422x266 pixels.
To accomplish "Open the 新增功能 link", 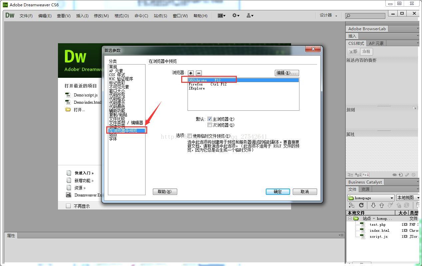I will click(x=84, y=181).
